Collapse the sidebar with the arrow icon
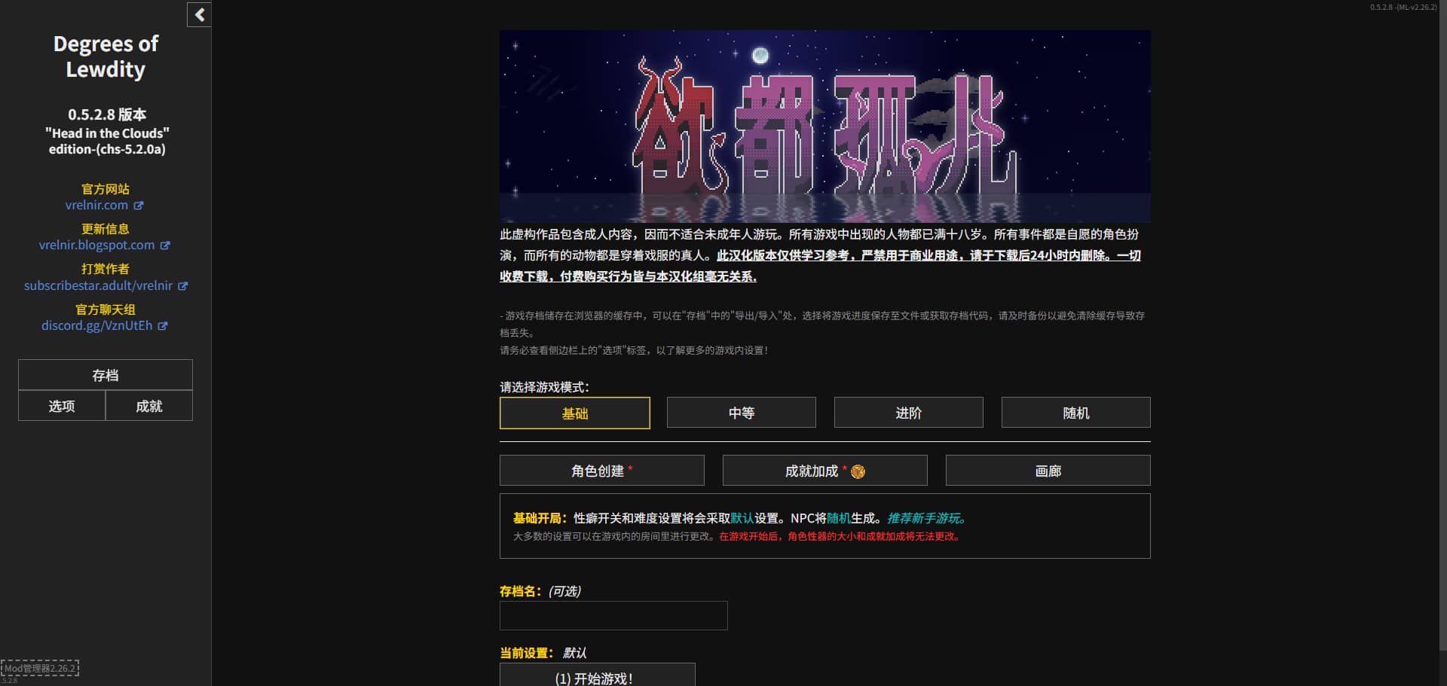Screen dimensions: 1447x686 199,14
